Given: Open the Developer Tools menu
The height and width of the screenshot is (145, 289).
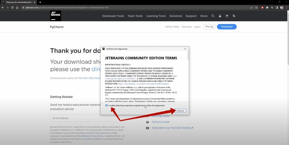Looking at the screenshot, I should (113, 16).
